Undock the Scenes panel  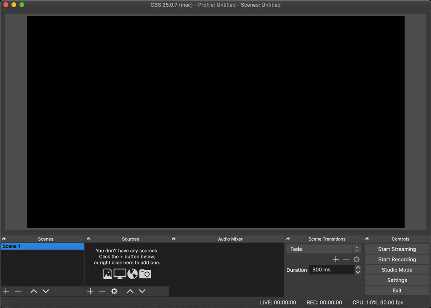tap(4, 239)
